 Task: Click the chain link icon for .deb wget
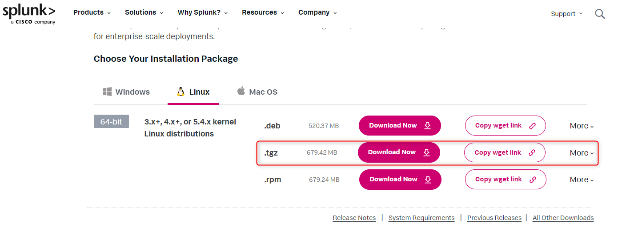[x=532, y=126]
